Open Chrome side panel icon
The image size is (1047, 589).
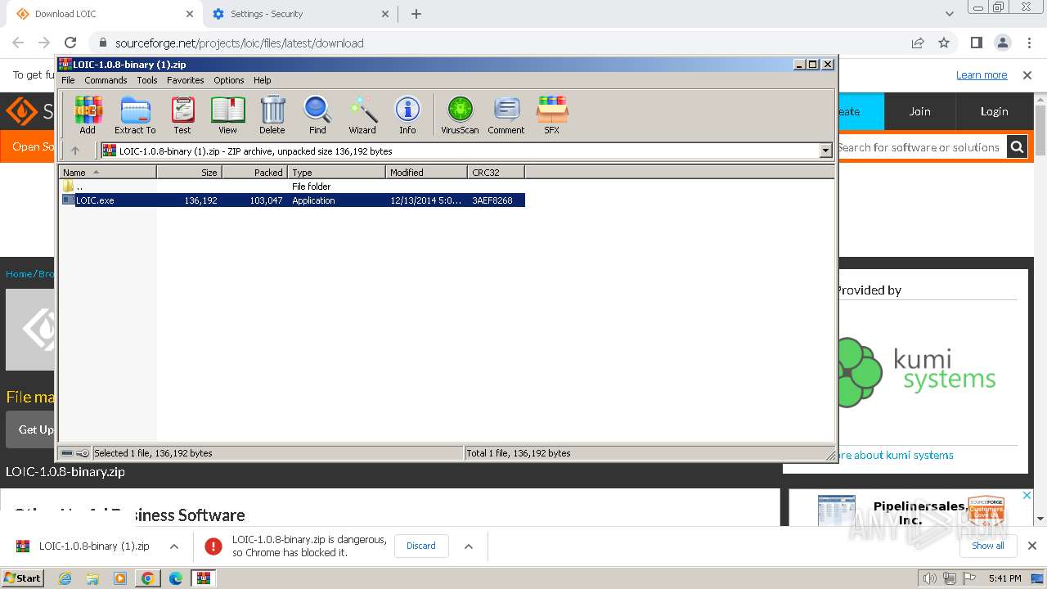point(976,43)
